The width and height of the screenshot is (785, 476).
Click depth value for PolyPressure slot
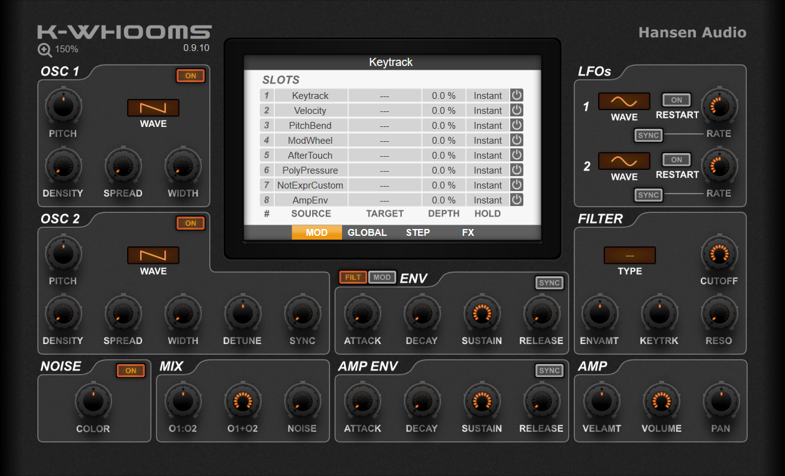(x=444, y=170)
